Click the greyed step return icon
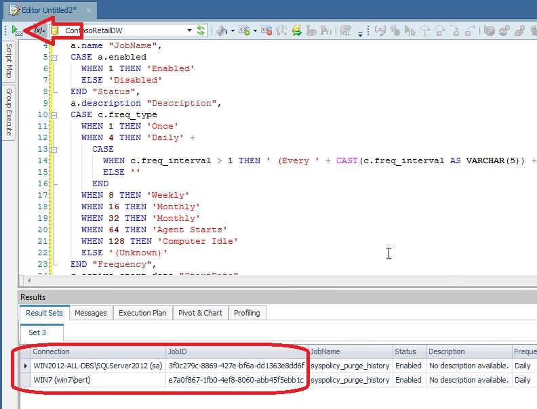Screen dimensions: 537x409 [469, 30]
